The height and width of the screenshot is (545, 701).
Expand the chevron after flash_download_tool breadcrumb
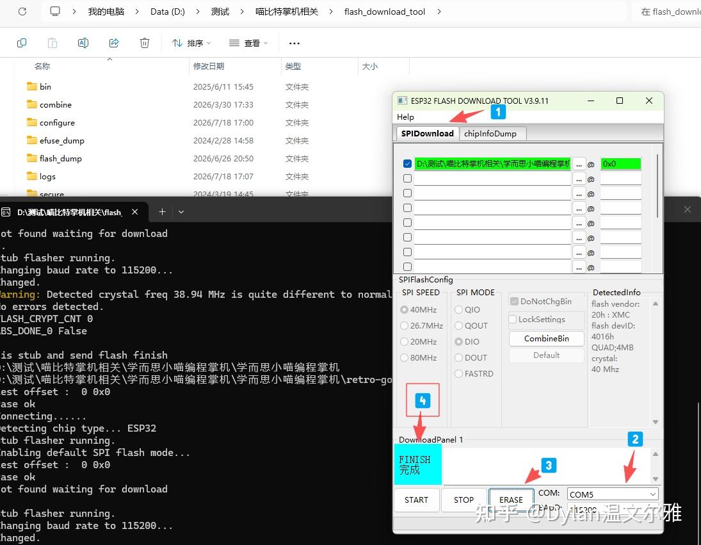[439, 12]
